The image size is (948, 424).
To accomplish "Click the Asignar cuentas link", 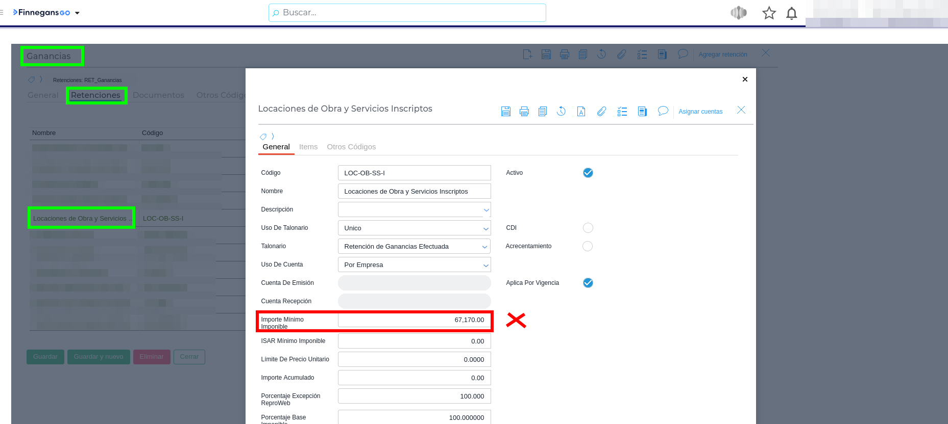I will 700,112.
